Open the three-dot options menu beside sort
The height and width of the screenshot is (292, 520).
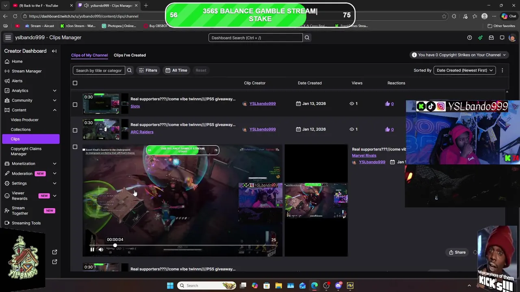coord(502,70)
